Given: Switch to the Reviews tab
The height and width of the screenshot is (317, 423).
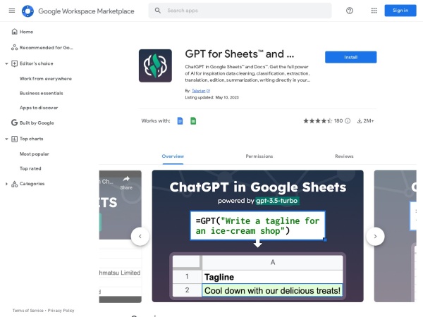Looking at the screenshot, I should click(344, 156).
